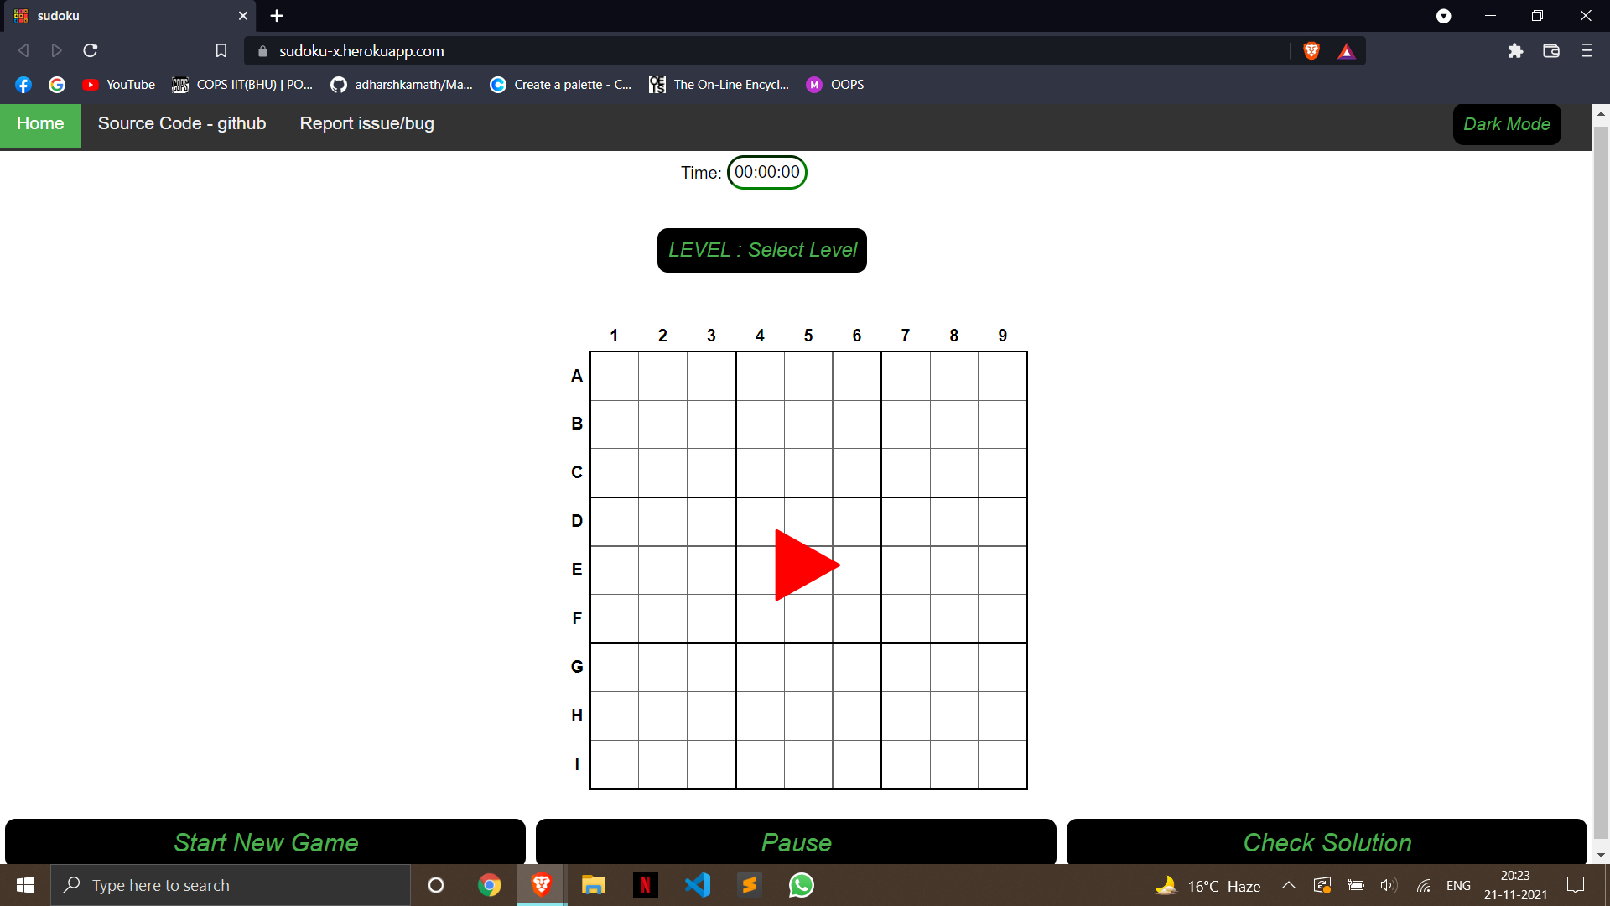Image resolution: width=1610 pixels, height=906 pixels.
Task: Reload the sudoku page
Action: (x=91, y=51)
